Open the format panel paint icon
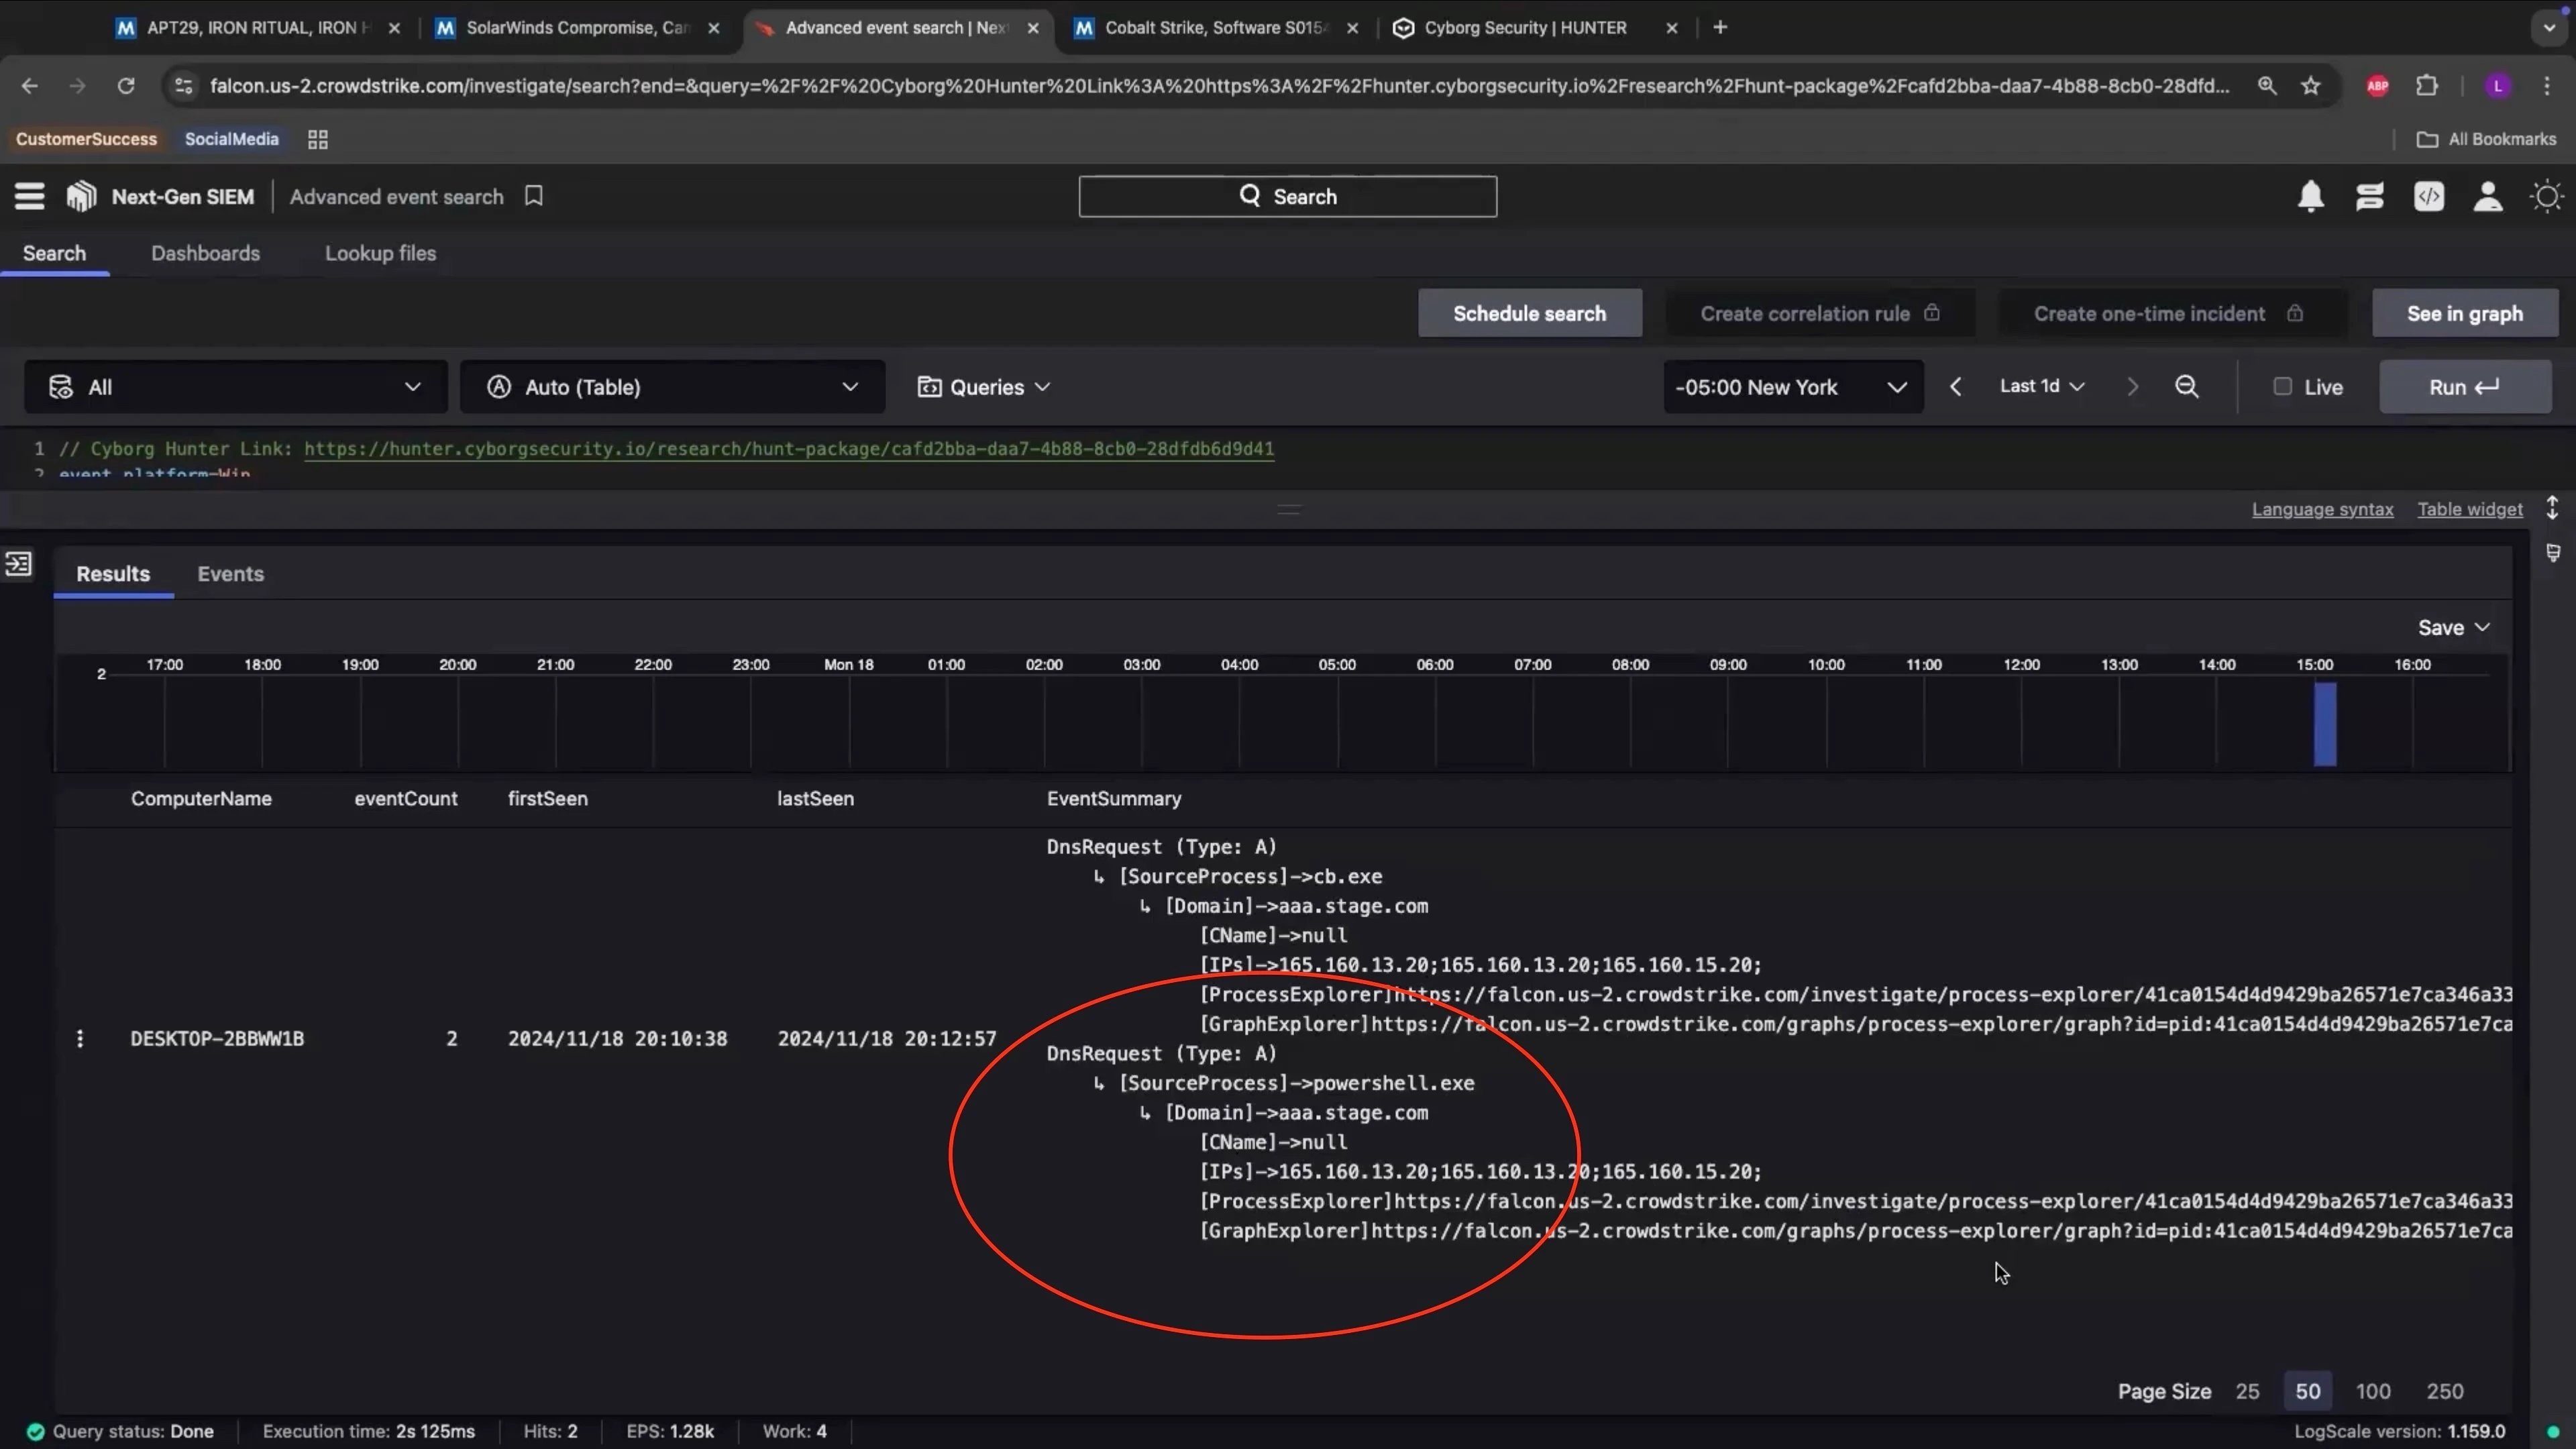 [x=2553, y=553]
